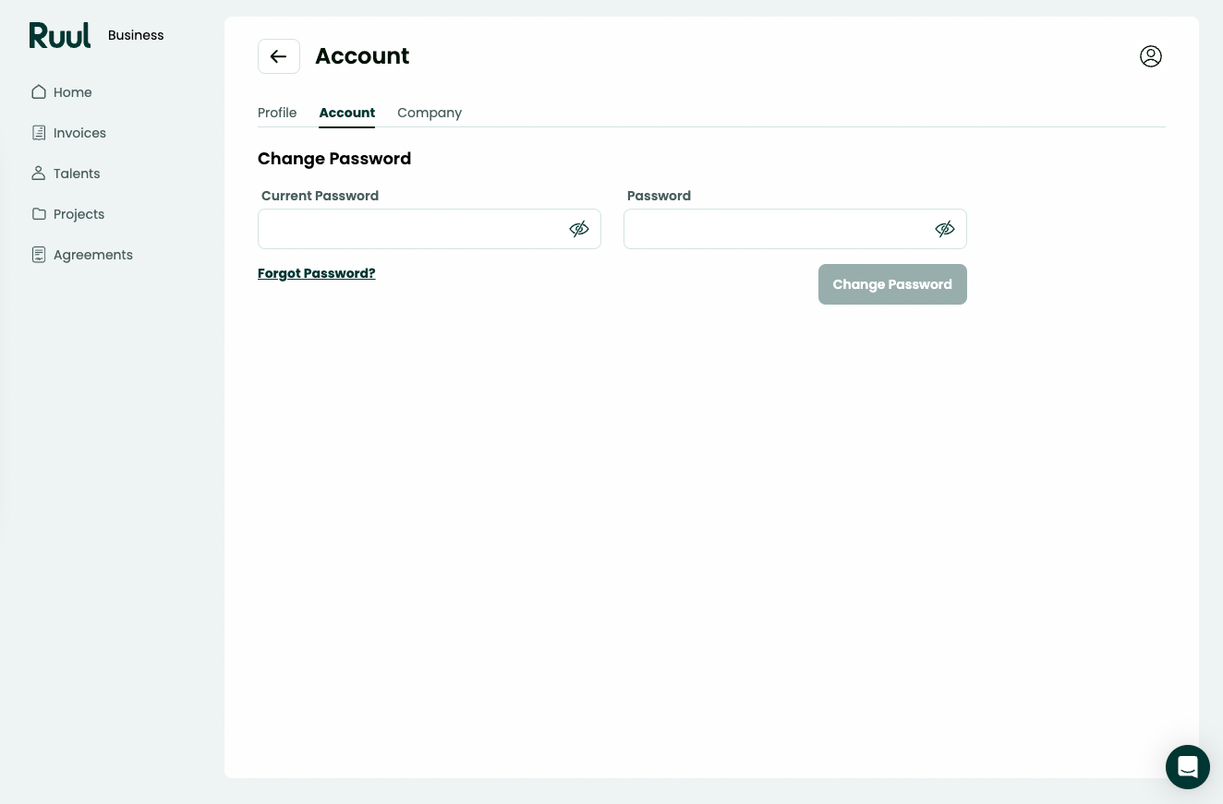This screenshot has height=804, width=1223.
Task: Open Invoices from the sidebar
Action: [x=69, y=133]
